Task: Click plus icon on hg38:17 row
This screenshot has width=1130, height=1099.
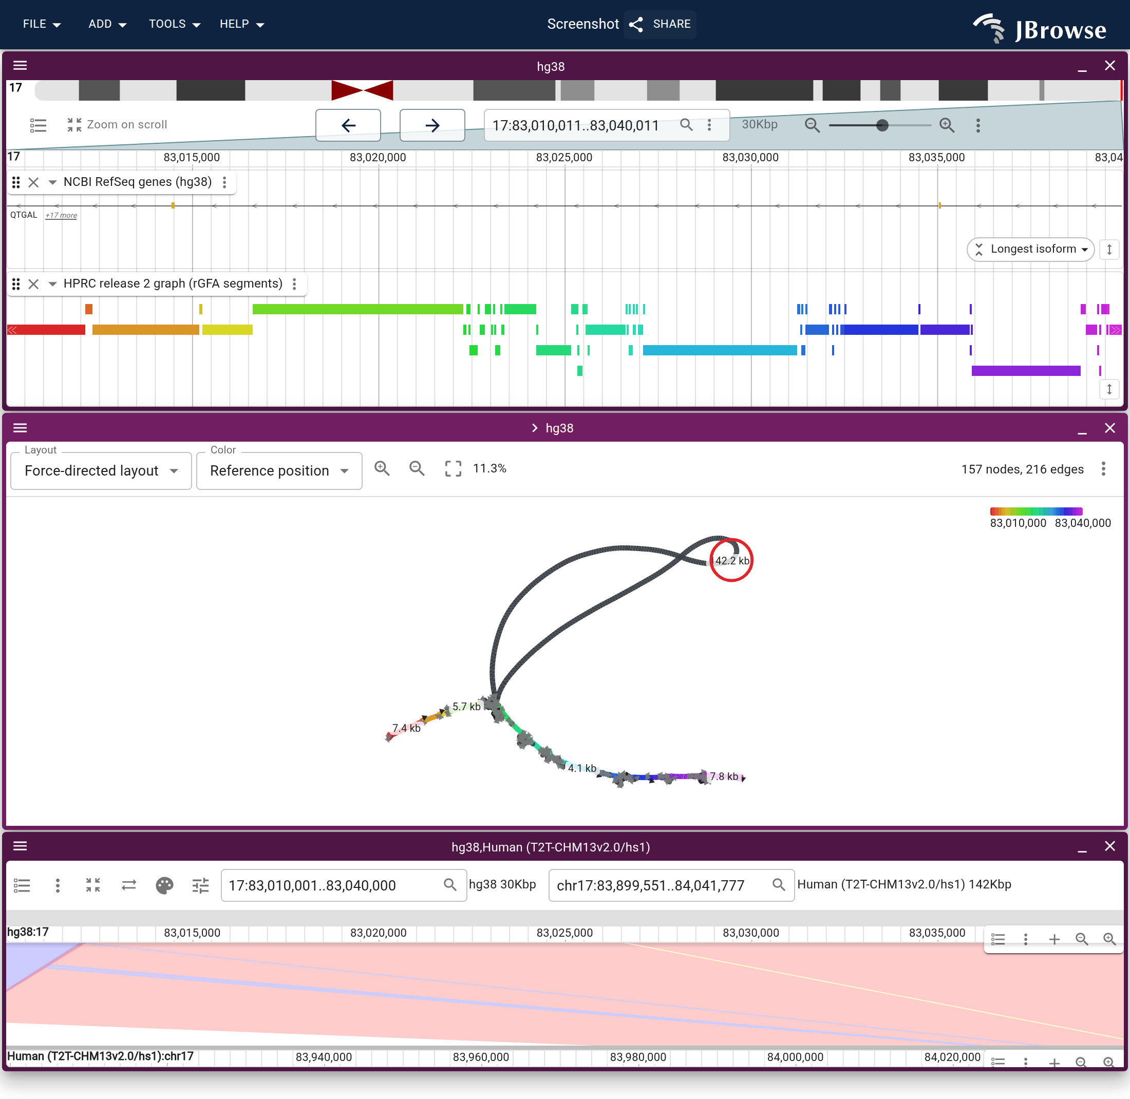Action: click(1054, 939)
